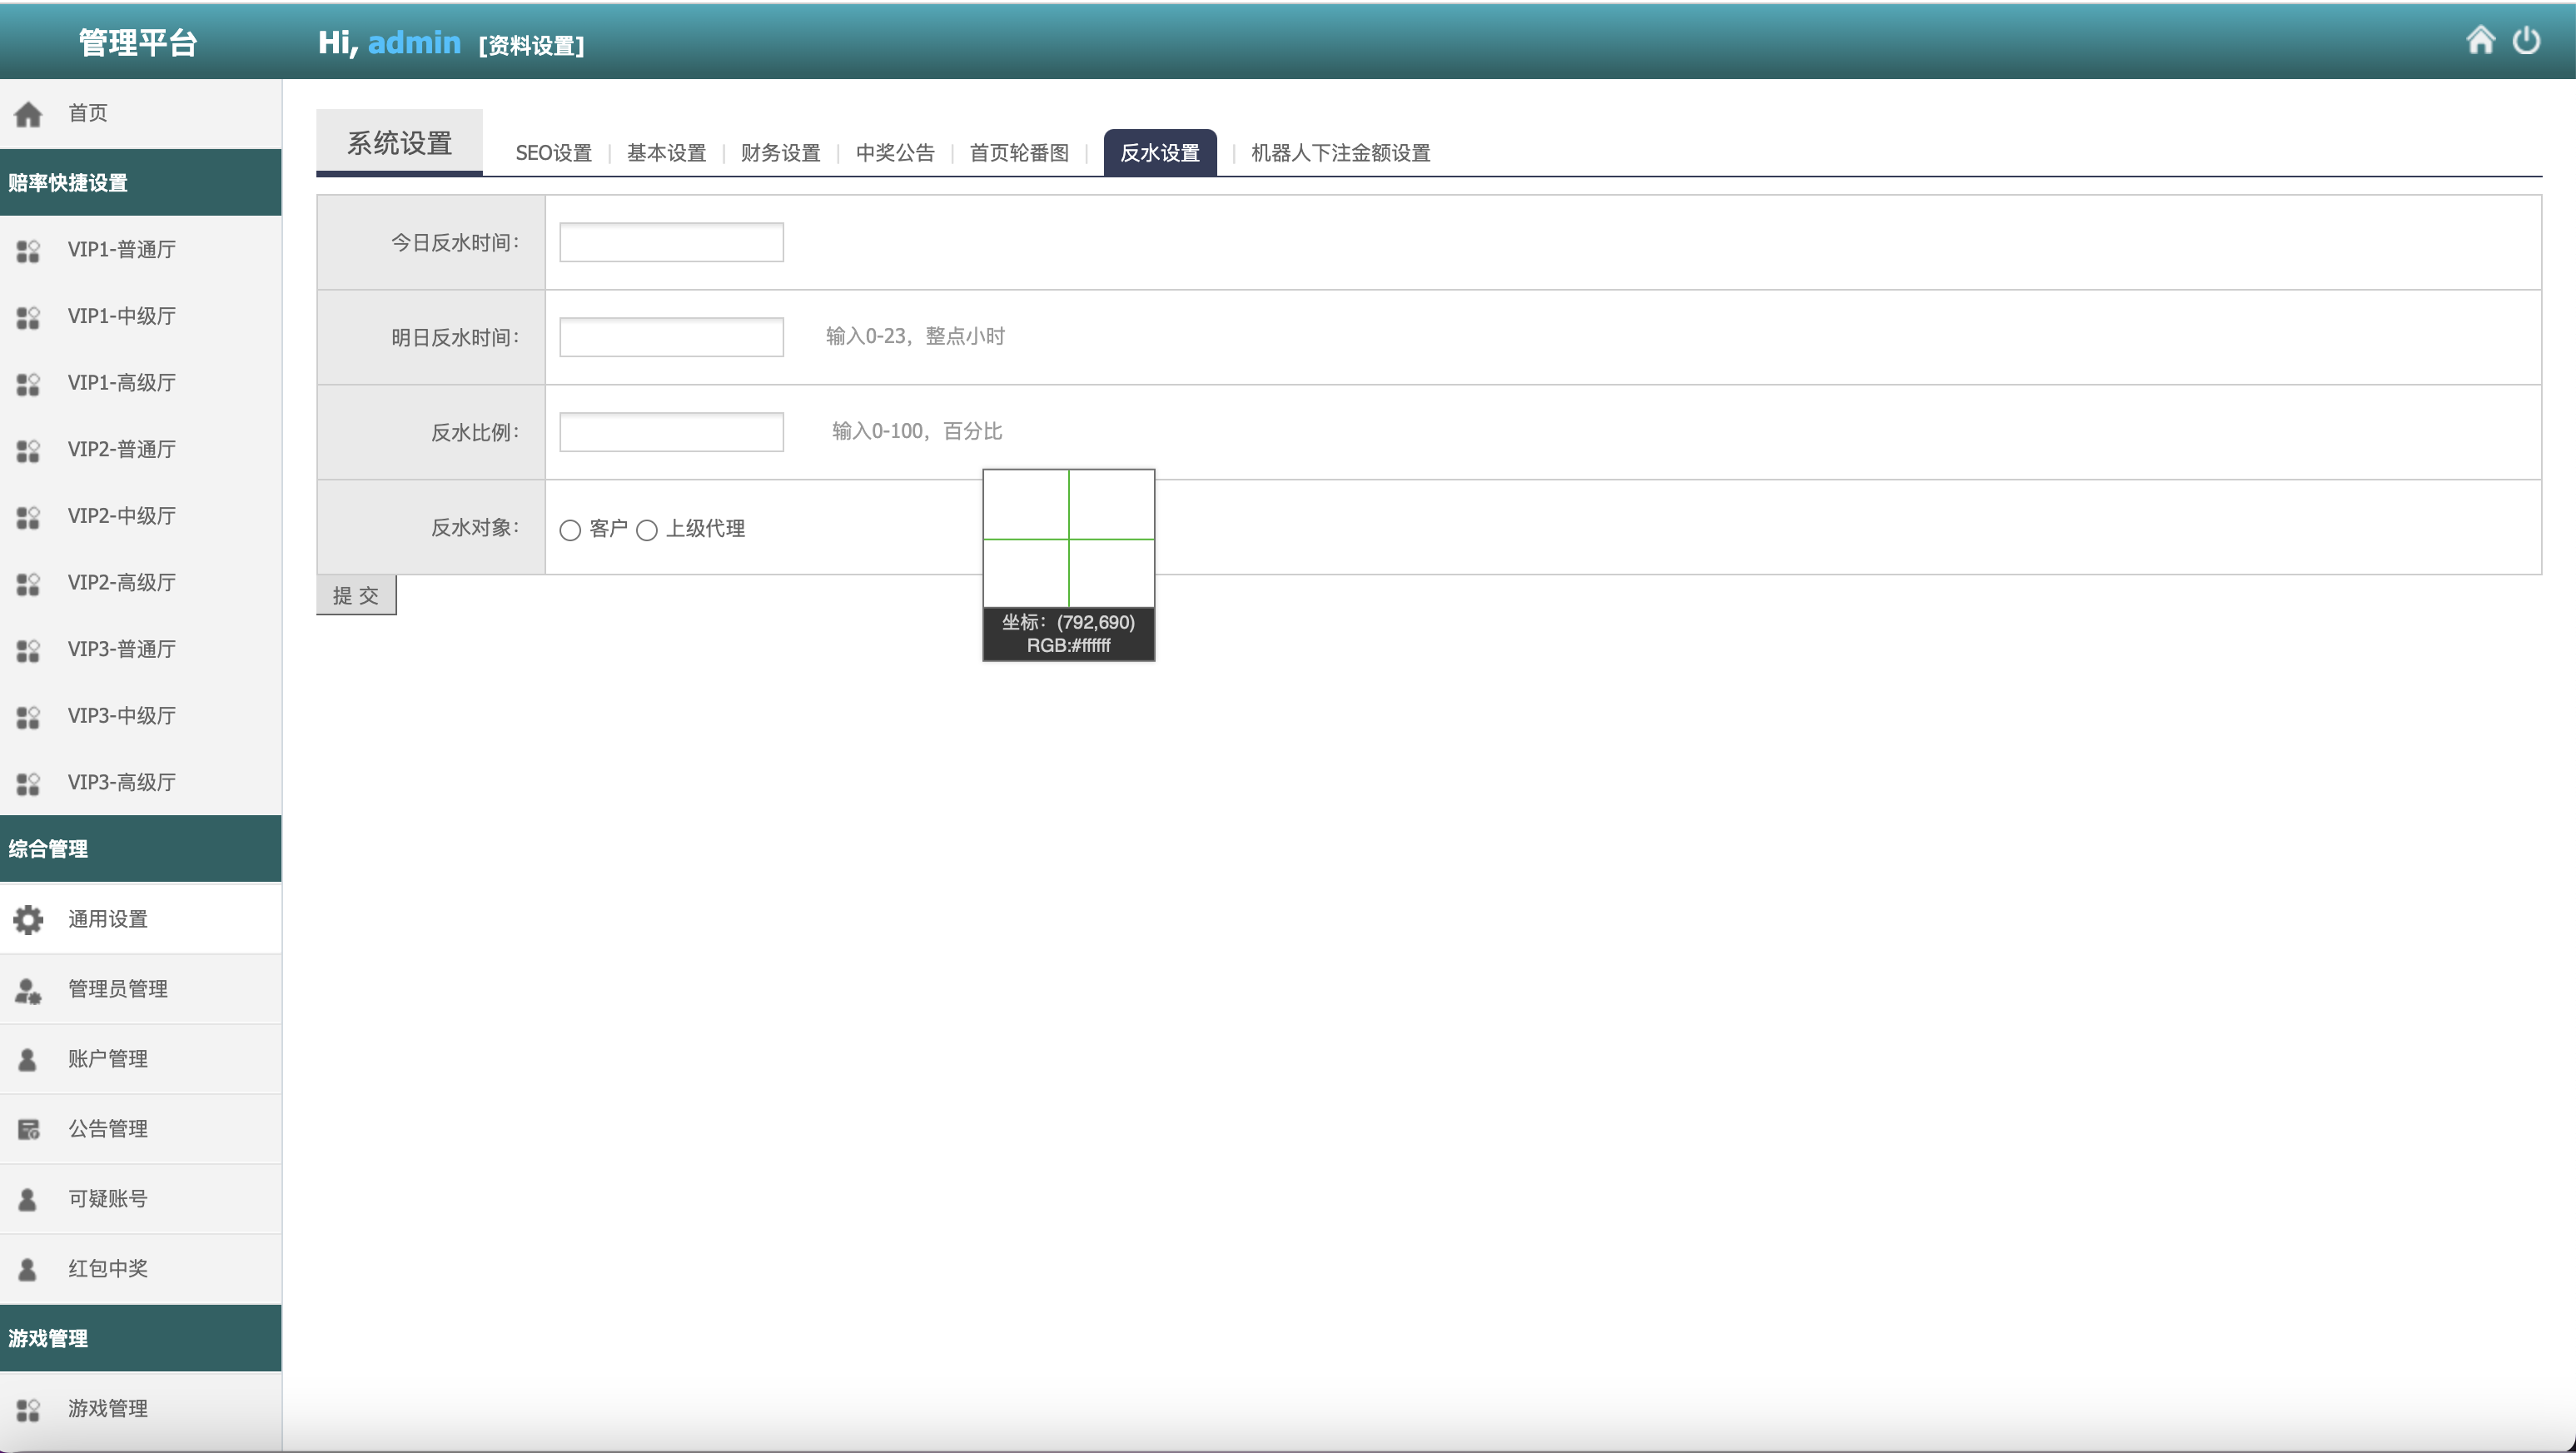This screenshot has height=1453, width=2576.
Task: Select the 管理员管理 admin icon in sidebar
Action: (27, 989)
